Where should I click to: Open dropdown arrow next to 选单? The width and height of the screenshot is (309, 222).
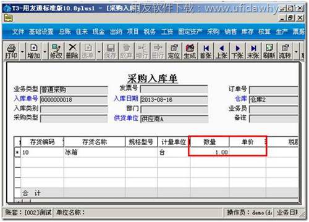pos(99,51)
